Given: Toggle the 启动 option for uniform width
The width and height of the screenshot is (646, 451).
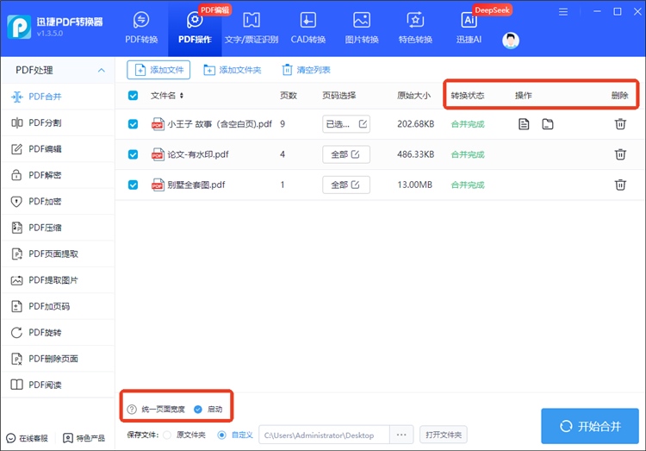Looking at the screenshot, I should (x=198, y=410).
